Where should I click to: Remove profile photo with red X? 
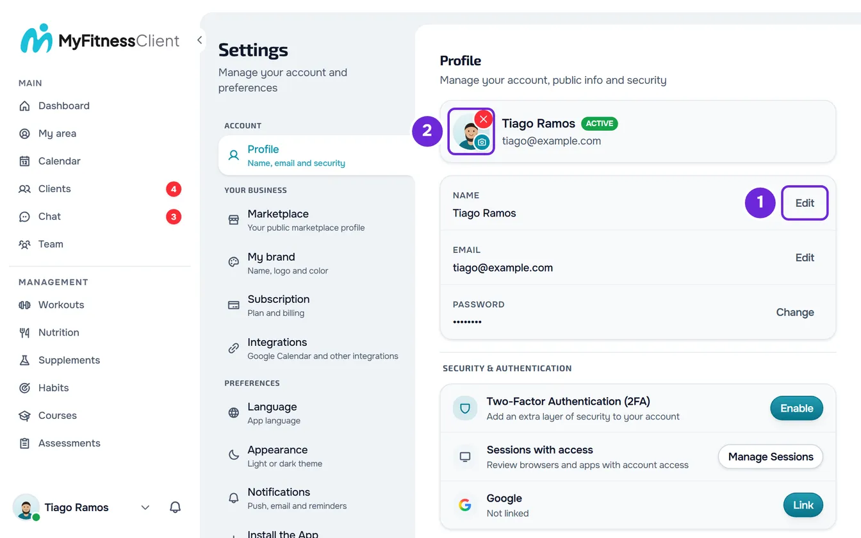click(x=484, y=119)
